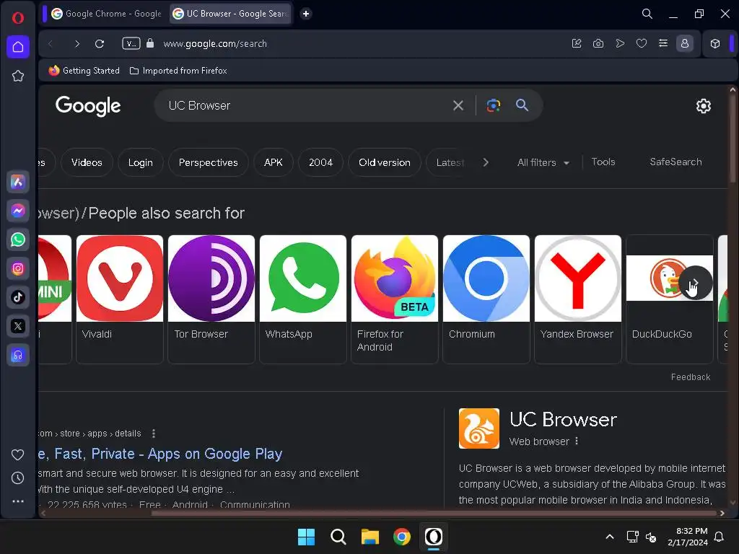This screenshot has height=554, width=739.
Task: Click the VPN badge in the address bar
Action: point(131,44)
